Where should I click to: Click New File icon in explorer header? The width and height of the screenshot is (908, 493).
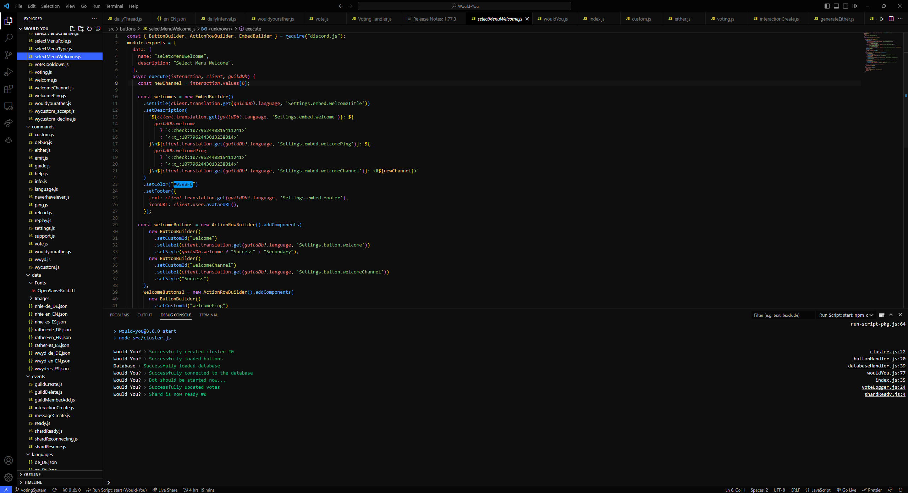tap(72, 29)
